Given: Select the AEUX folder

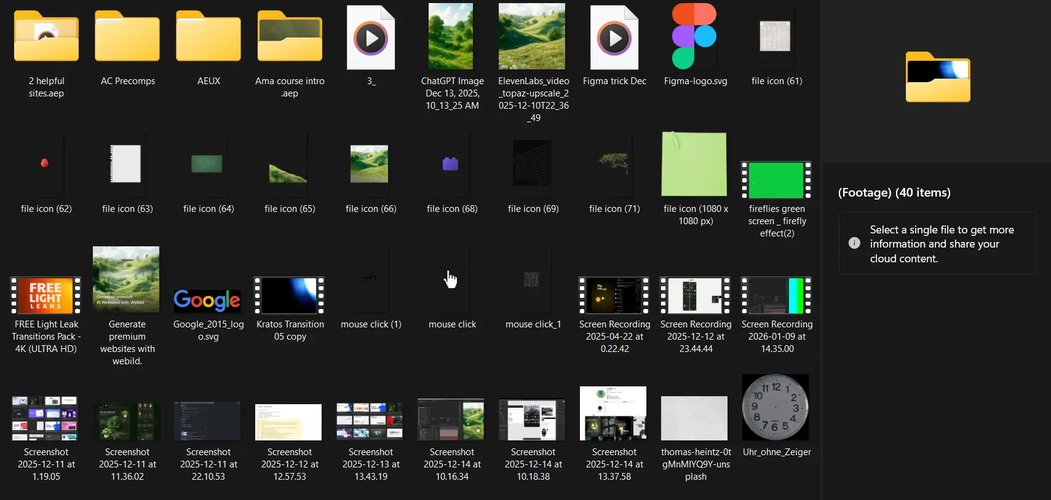Looking at the screenshot, I should coord(208,38).
